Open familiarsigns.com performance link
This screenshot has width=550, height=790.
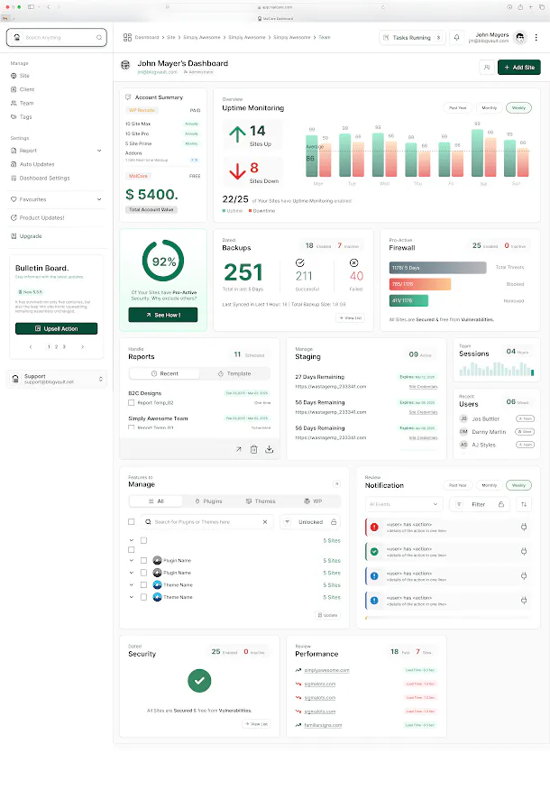click(x=323, y=725)
